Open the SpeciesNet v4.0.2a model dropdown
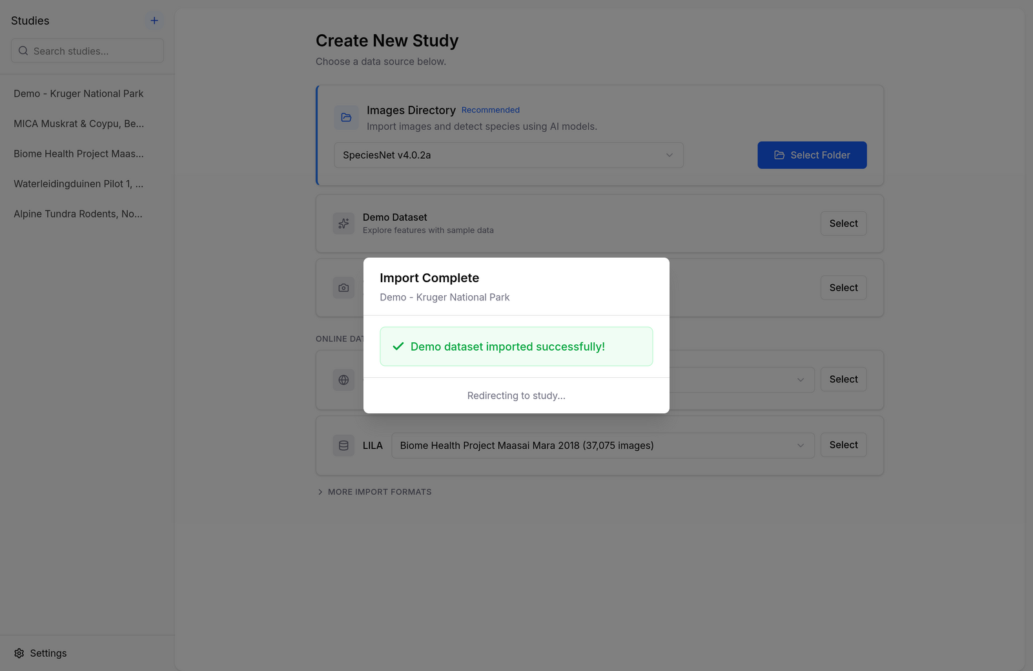The image size is (1033, 671). tap(509, 155)
